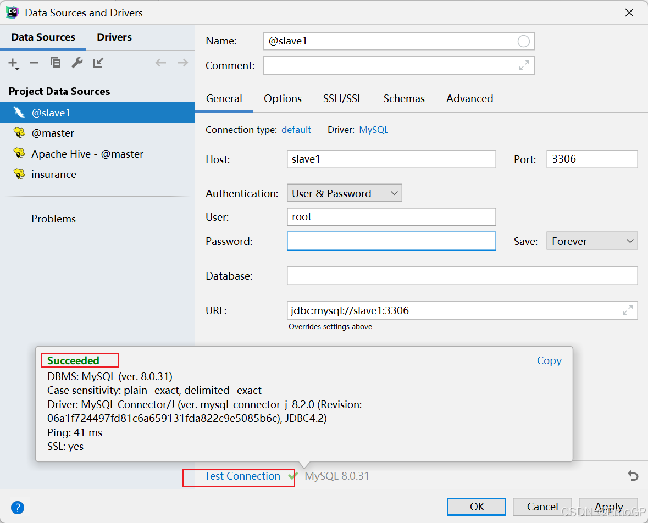Open the General tab
The width and height of the screenshot is (648, 523).
pyautogui.click(x=224, y=99)
